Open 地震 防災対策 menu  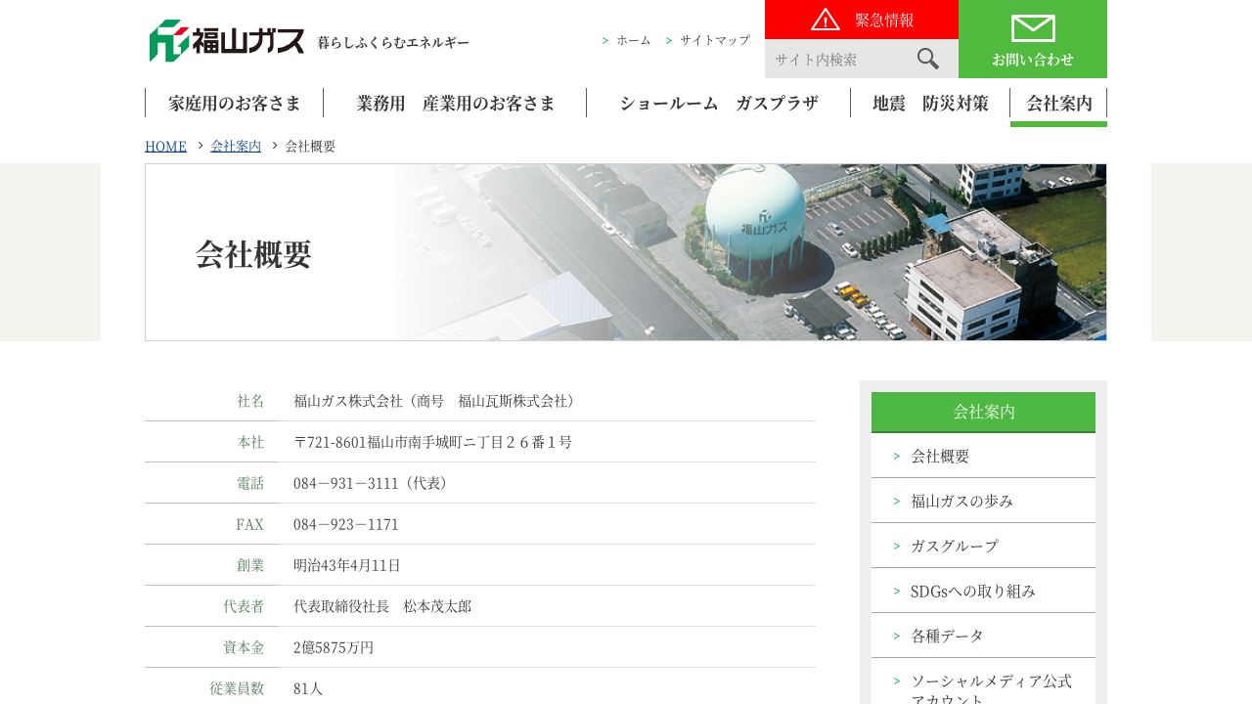click(929, 103)
